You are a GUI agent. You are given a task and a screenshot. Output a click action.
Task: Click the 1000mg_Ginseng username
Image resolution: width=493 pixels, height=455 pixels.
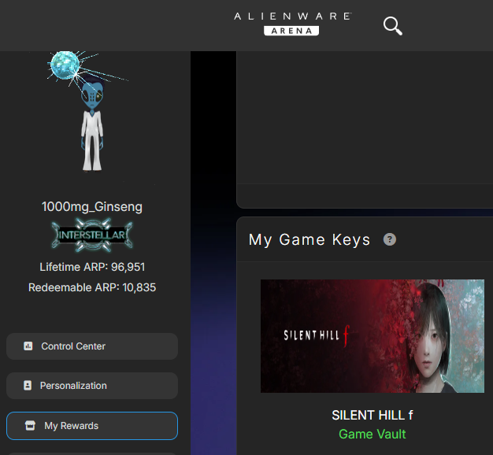tap(92, 207)
